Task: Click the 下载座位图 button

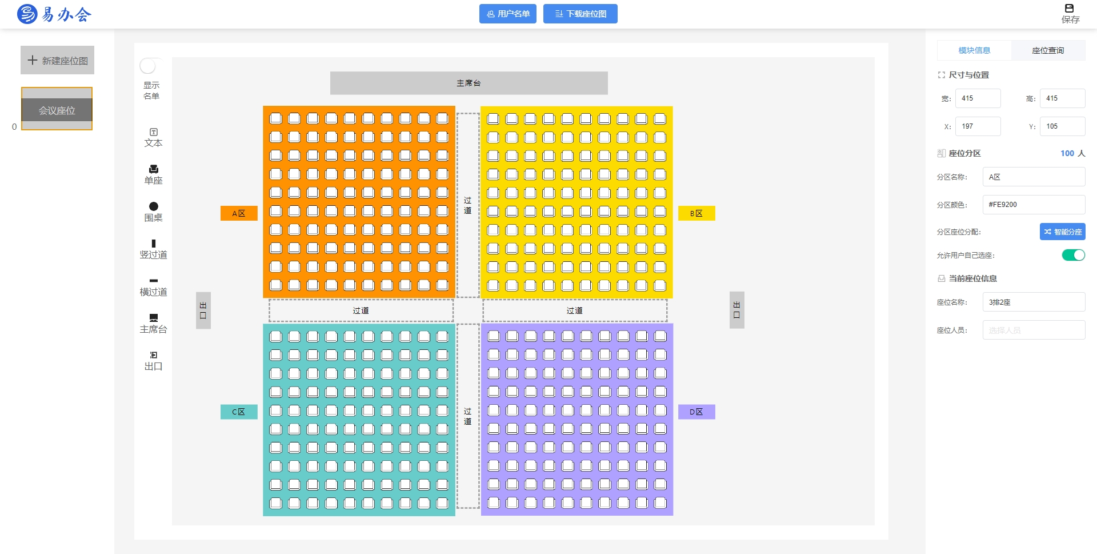Action: [x=580, y=14]
